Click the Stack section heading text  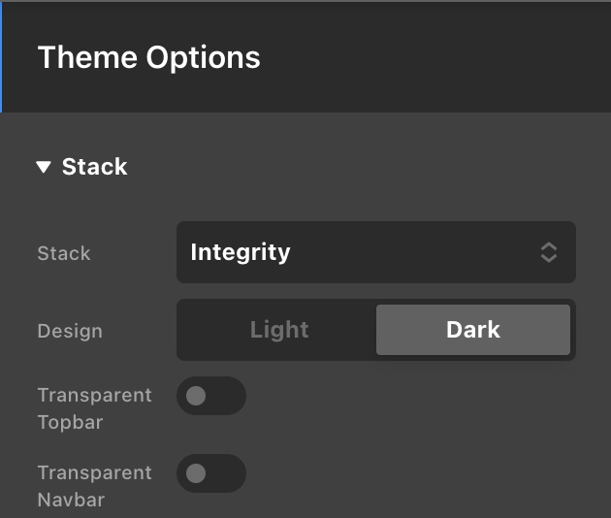94,167
